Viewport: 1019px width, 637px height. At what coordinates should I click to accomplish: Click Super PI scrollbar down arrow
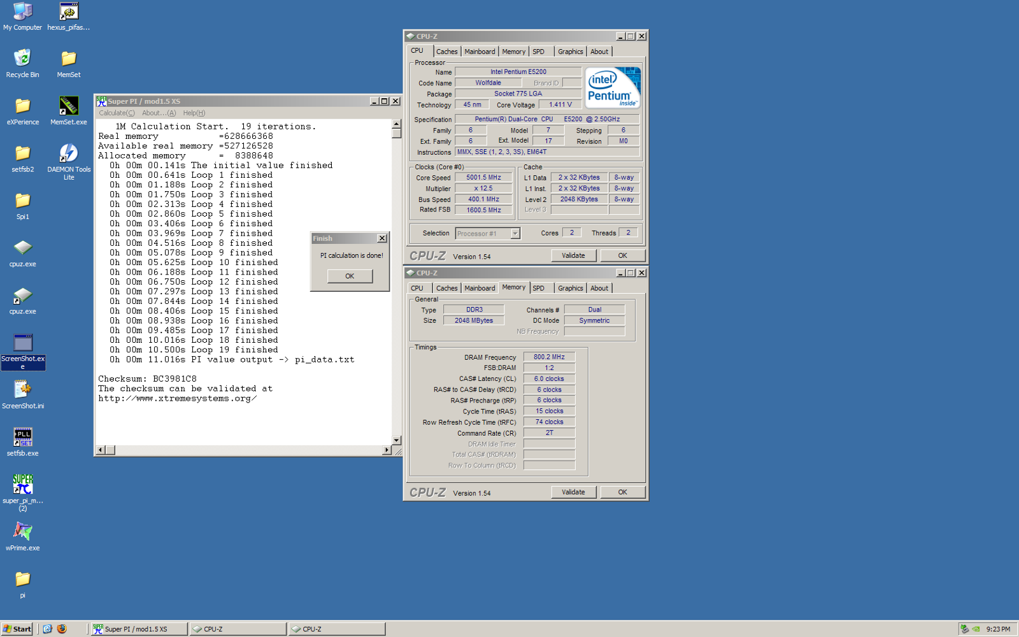[396, 440]
